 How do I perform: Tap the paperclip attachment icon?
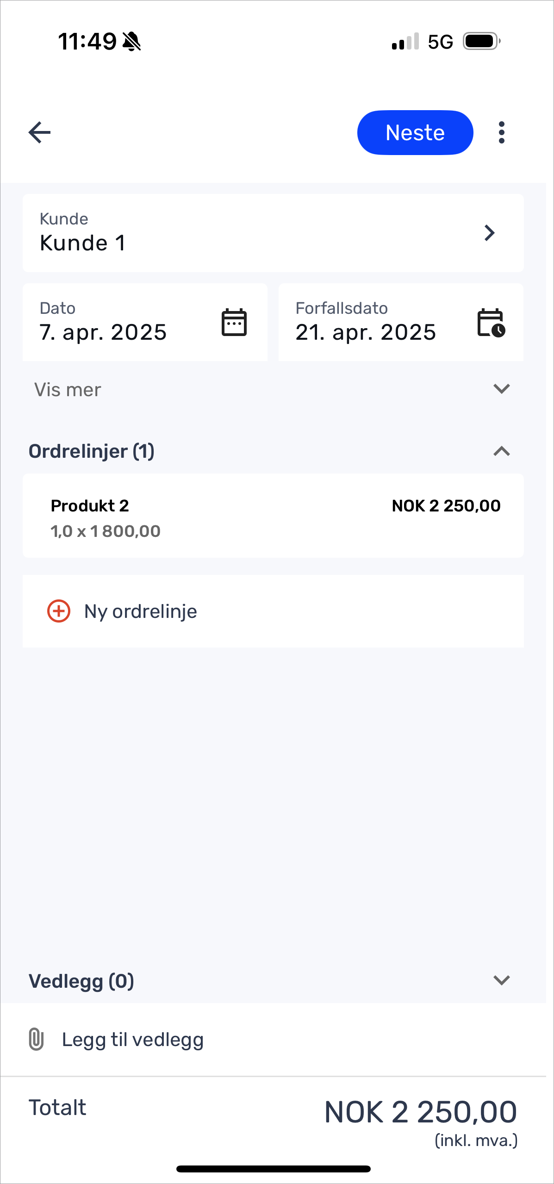(36, 1040)
